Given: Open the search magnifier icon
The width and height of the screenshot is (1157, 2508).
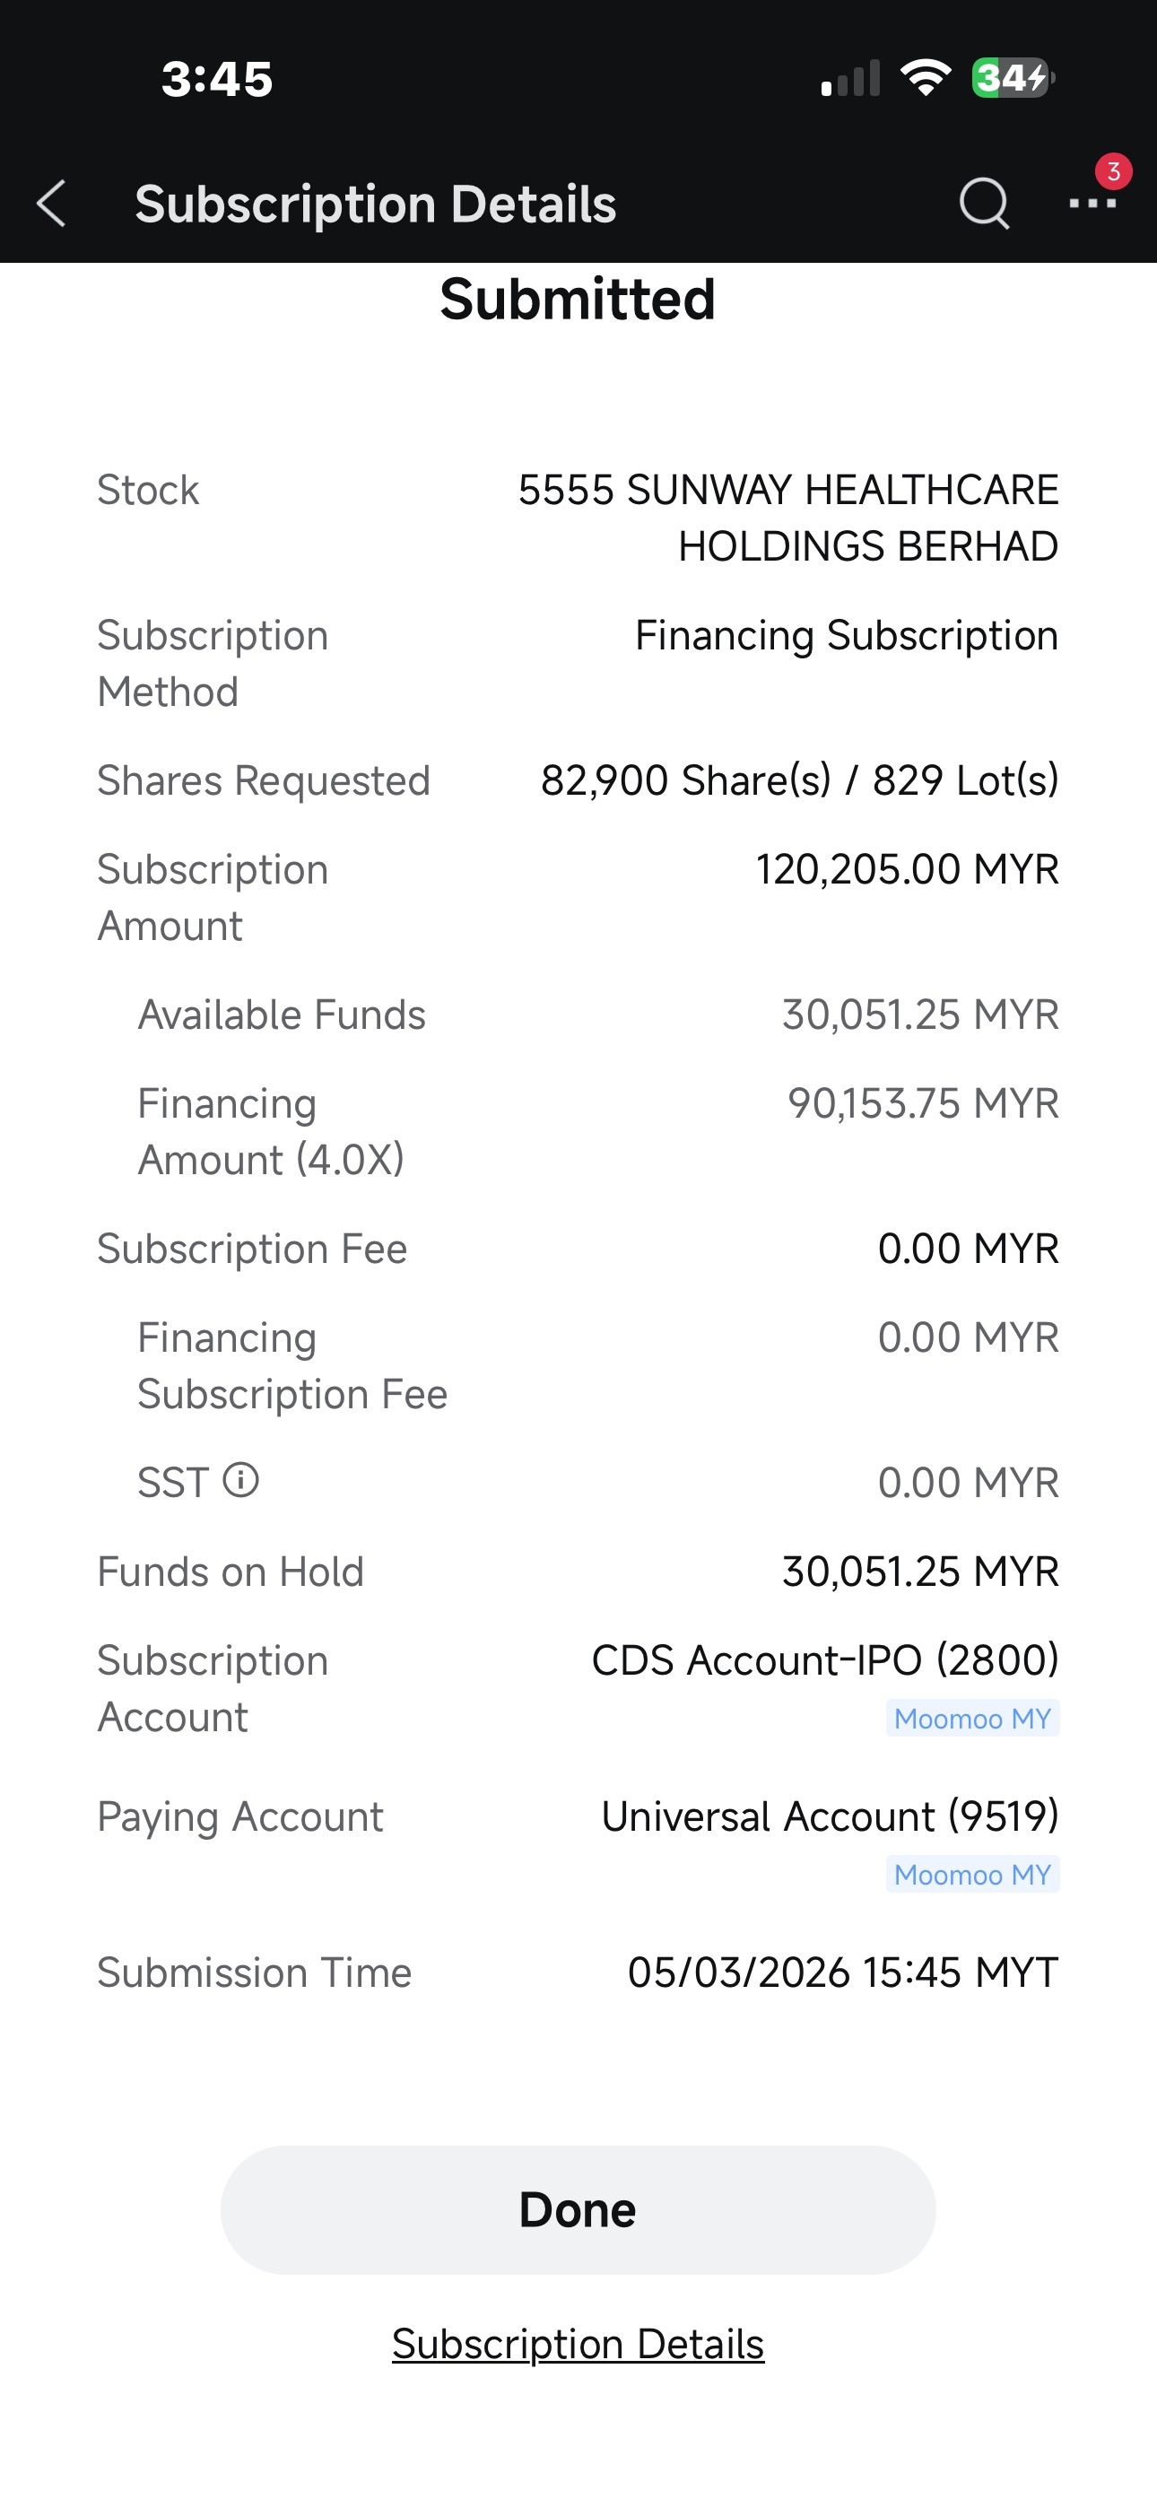Looking at the screenshot, I should tap(985, 204).
